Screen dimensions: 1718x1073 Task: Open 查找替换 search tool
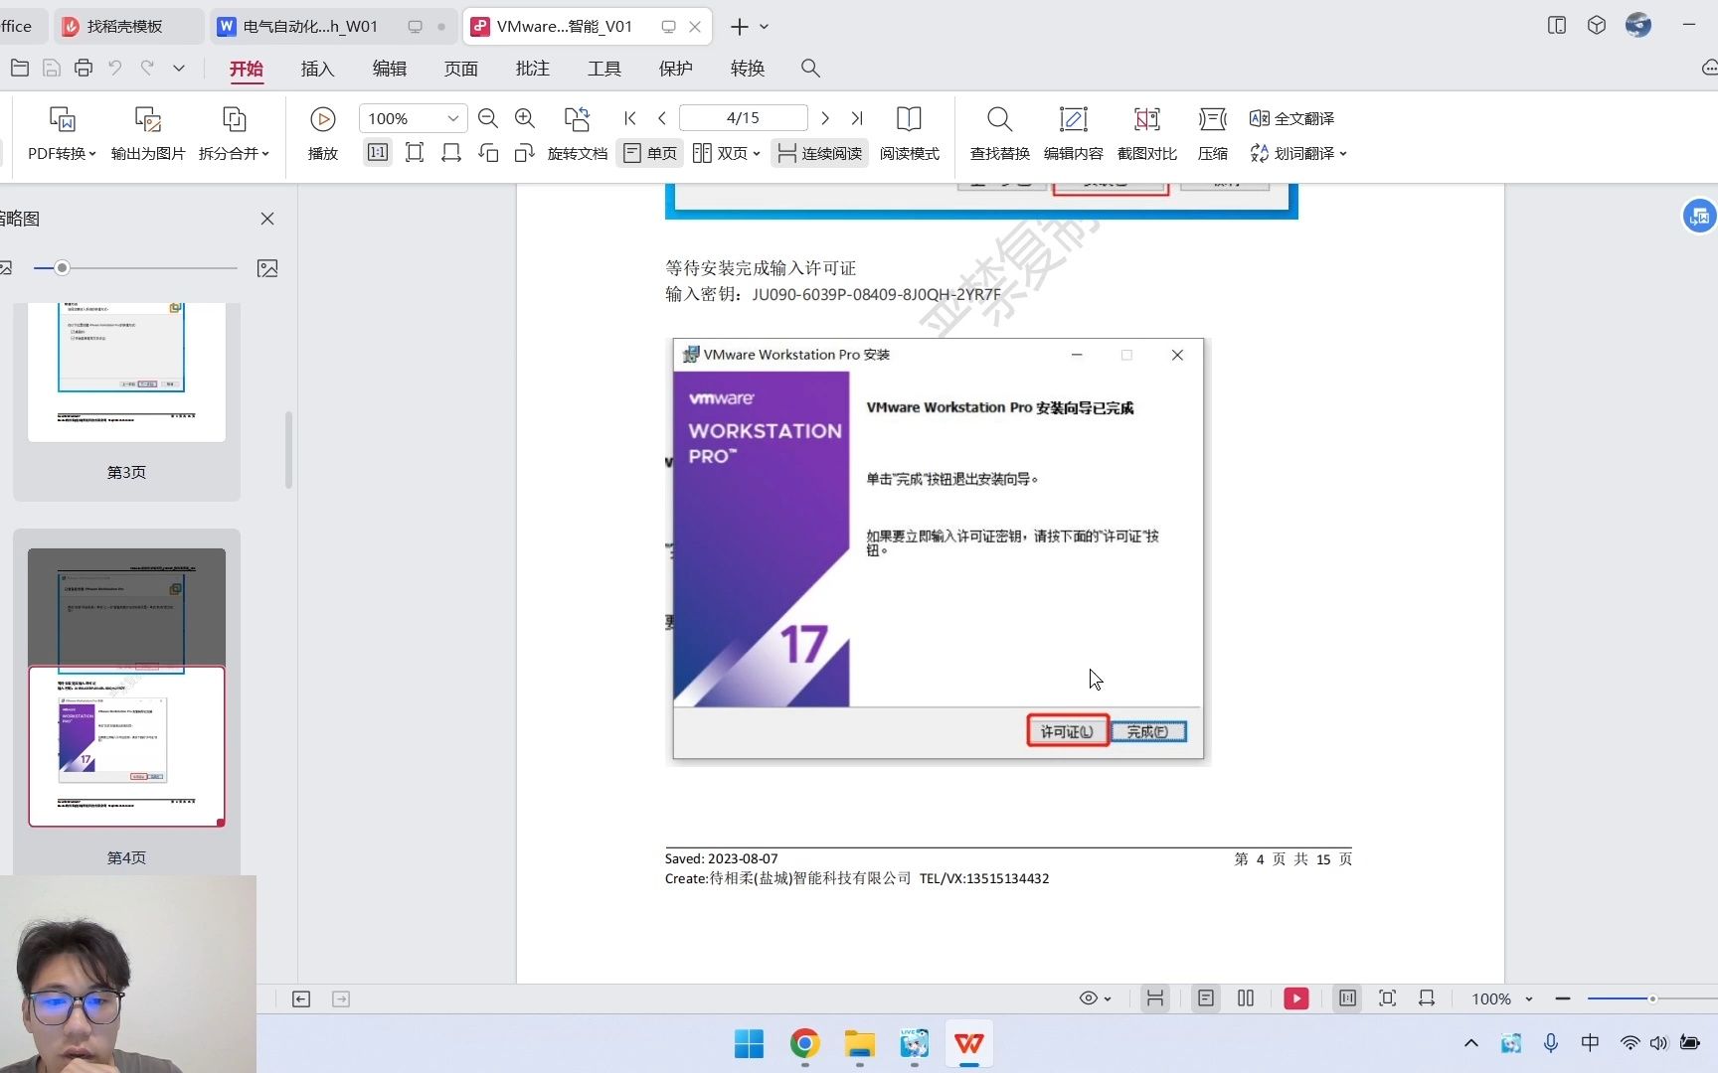click(x=999, y=132)
